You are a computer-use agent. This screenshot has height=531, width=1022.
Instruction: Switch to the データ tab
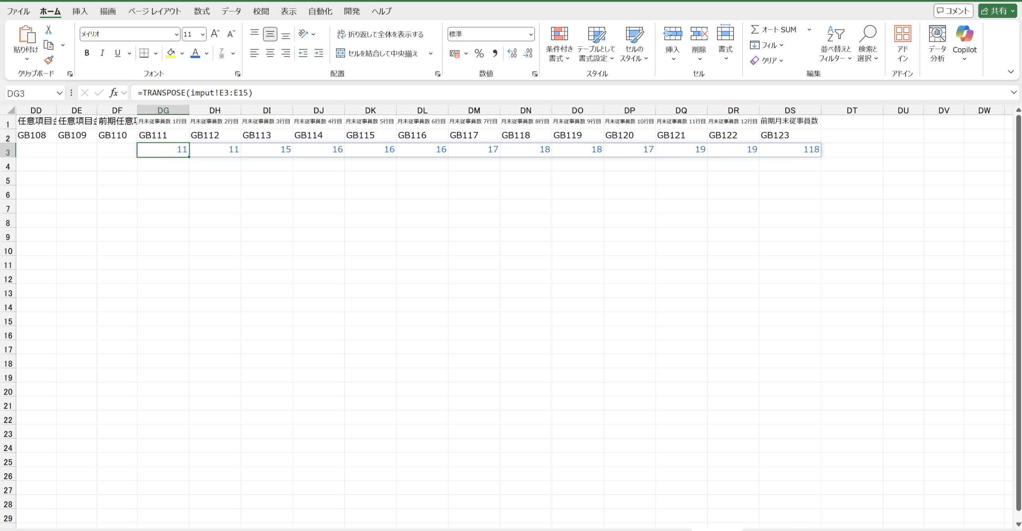[232, 11]
